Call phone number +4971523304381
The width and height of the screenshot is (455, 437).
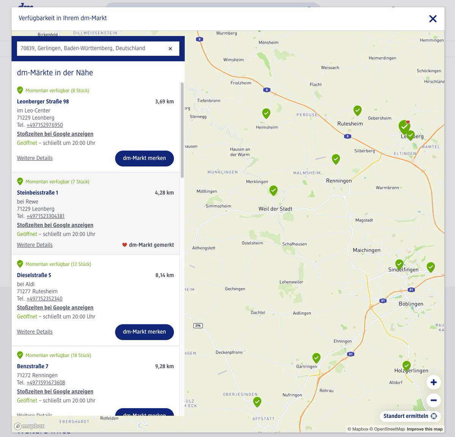(45, 216)
